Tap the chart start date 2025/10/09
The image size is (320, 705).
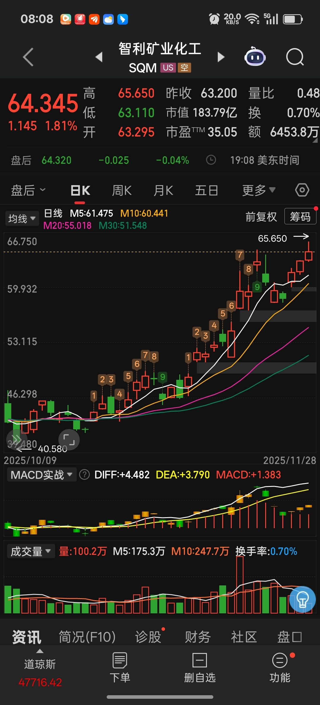point(30,460)
